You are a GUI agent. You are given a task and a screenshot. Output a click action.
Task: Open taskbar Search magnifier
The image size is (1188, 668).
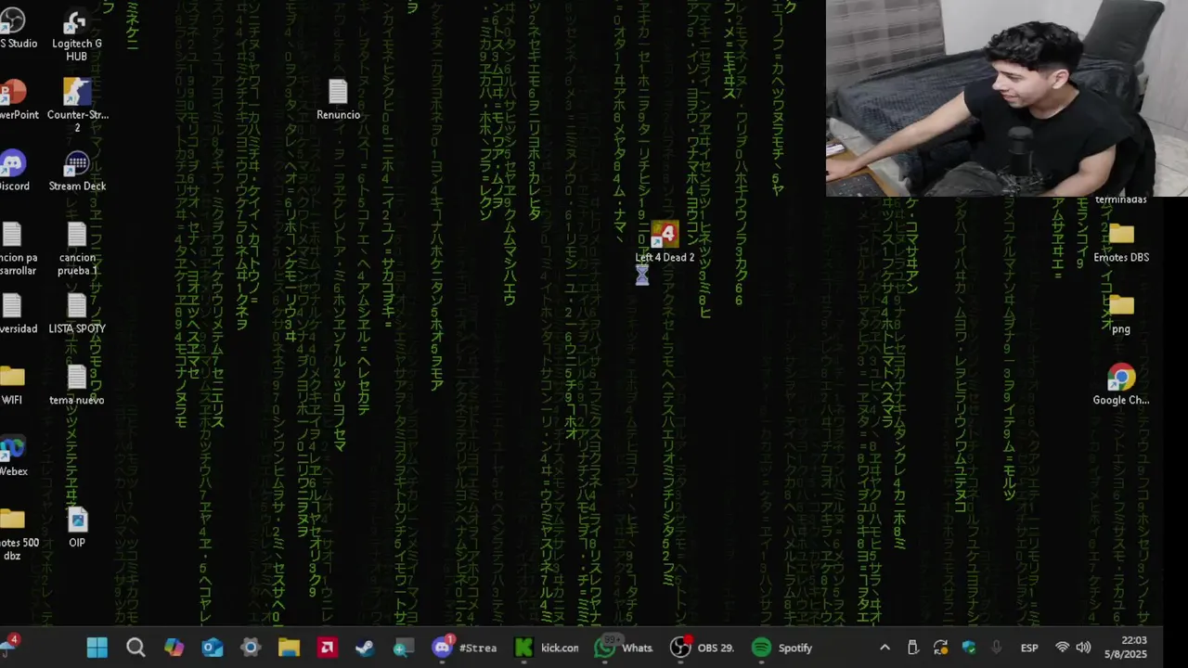pyautogui.click(x=136, y=648)
